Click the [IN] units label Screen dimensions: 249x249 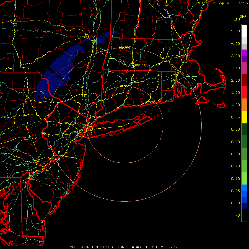236,19
